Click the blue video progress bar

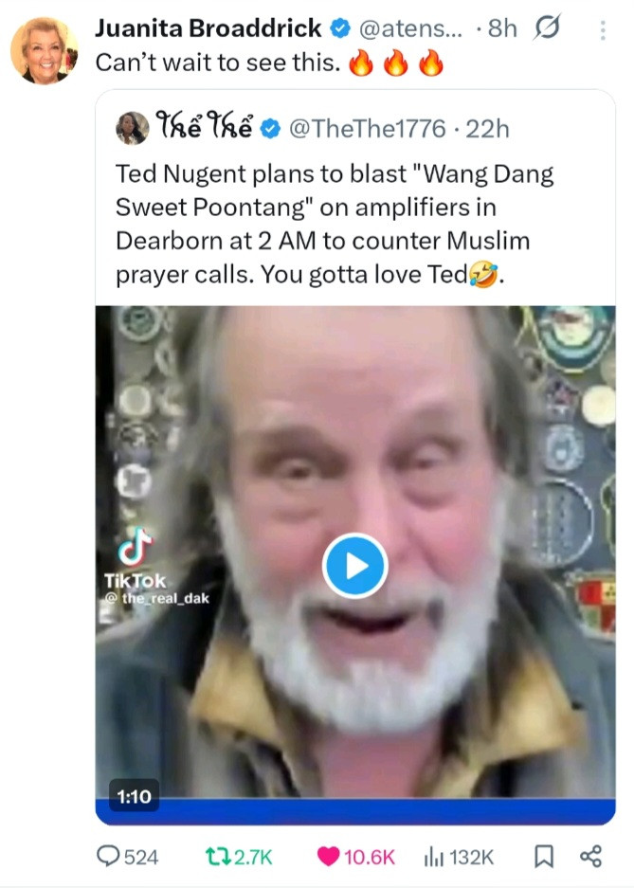pyautogui.click(x=355, y=811)
